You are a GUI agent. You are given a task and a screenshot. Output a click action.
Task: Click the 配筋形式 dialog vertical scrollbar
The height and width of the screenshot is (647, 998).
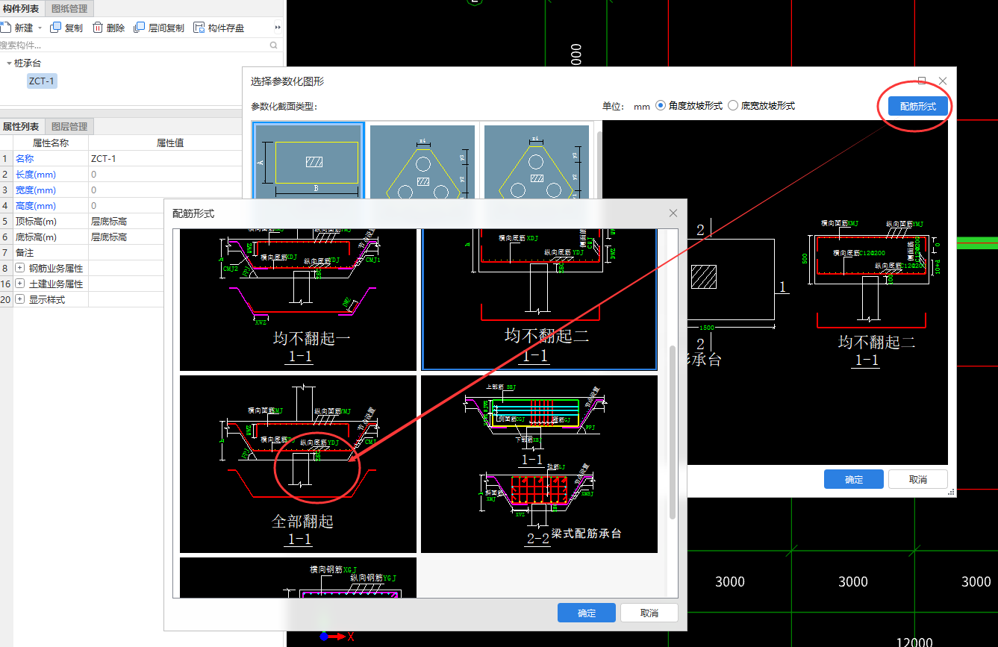point(673,431)
